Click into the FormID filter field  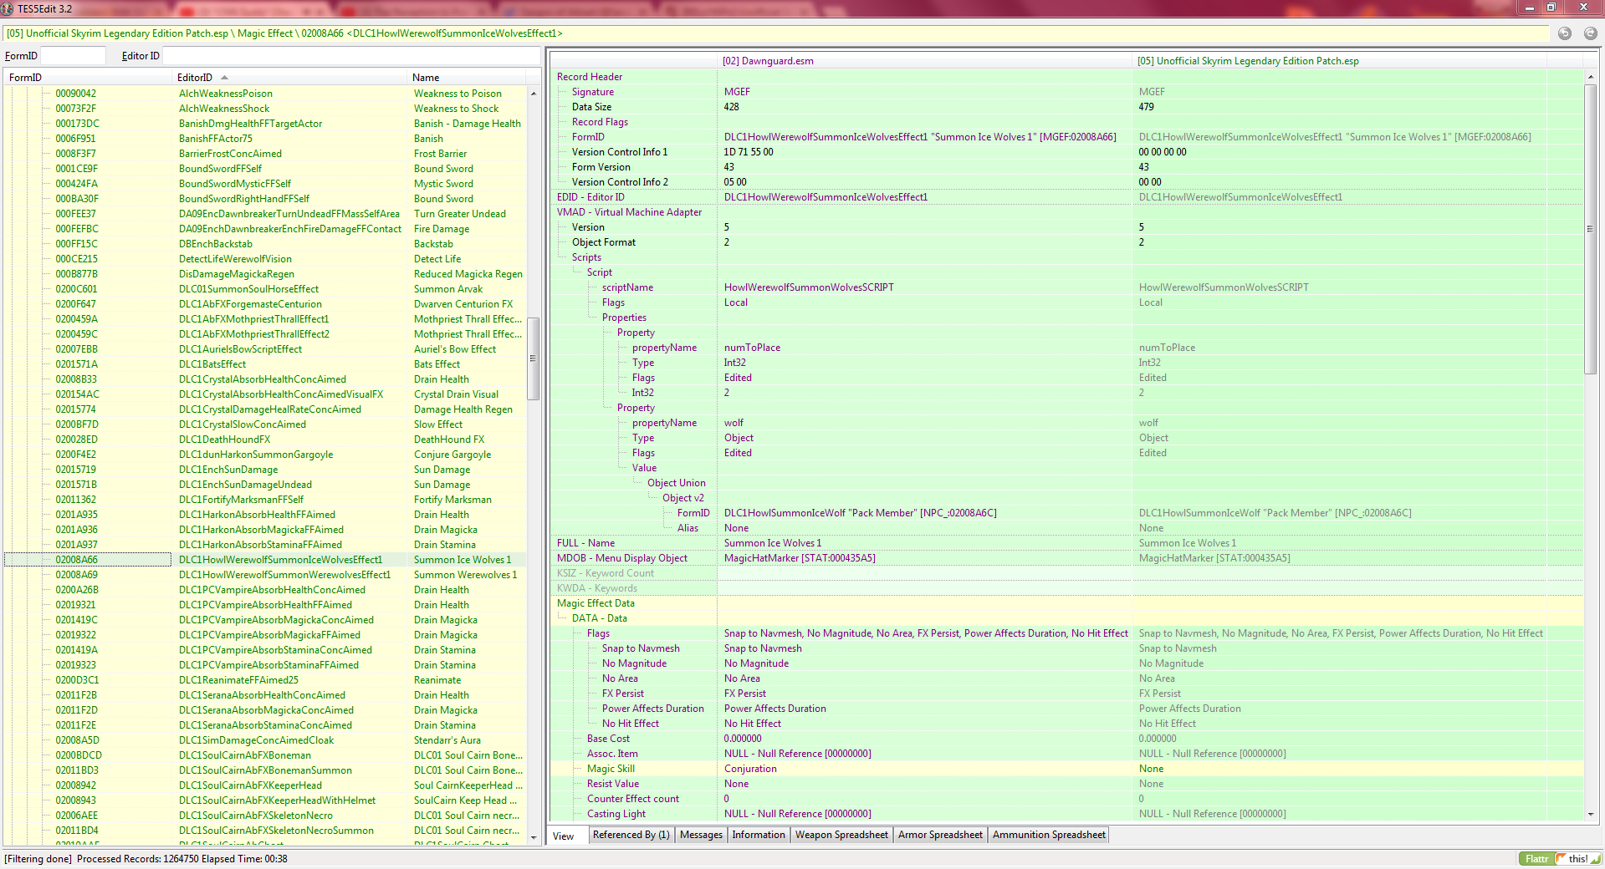pos(73,56)
